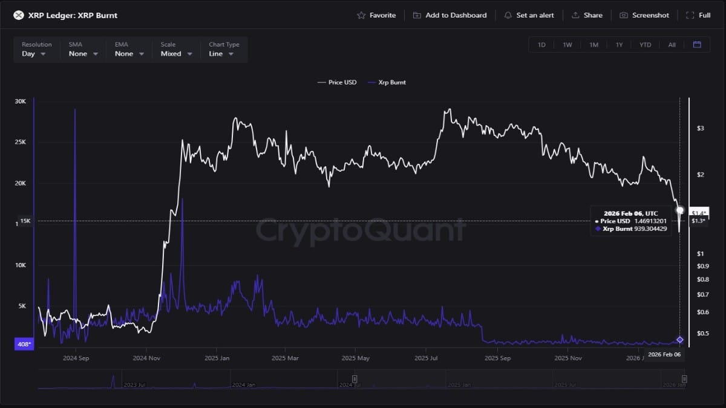726x408 pixels.
Task: Click the $1.4* price axis badge
Action: click(x=698, y=212)
